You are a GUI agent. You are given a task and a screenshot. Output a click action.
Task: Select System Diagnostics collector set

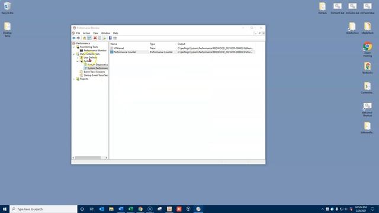coord(97,64)
